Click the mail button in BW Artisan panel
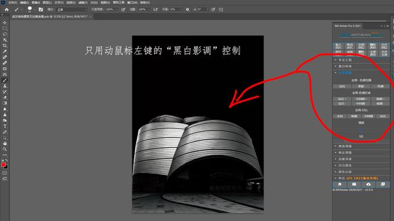 [354, 184]
